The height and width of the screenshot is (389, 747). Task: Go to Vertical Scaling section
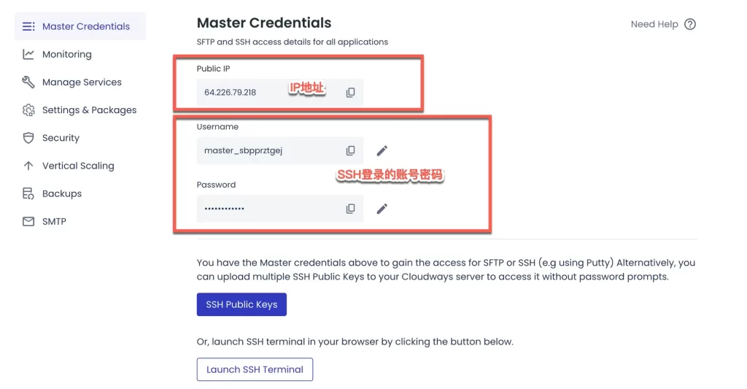point(78,166)
